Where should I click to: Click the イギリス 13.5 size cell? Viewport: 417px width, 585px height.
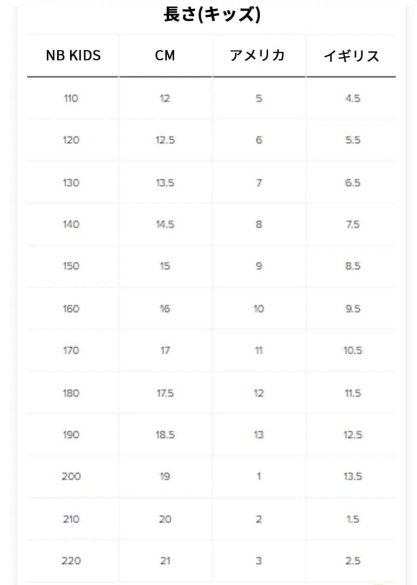(x=352, y=477)
